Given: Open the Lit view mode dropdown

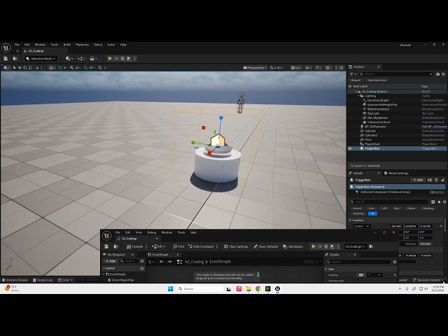Looking at the screenshot, I should coord(296,68).
